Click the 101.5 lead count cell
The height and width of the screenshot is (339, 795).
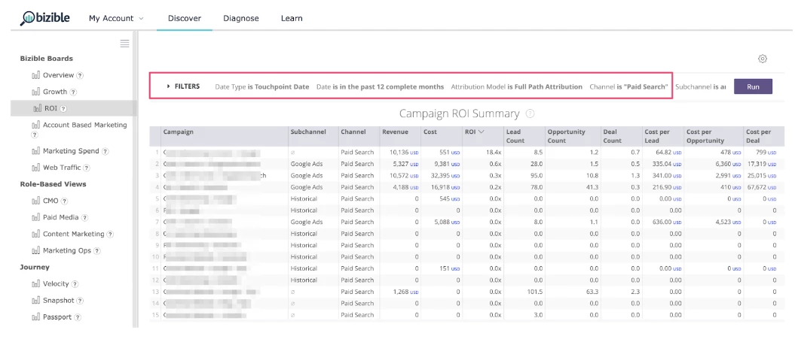coord(535,292)
